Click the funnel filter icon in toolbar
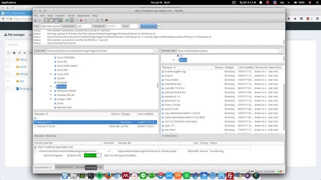Viewport: 321px width, 180px height. [x=102, y=20]
